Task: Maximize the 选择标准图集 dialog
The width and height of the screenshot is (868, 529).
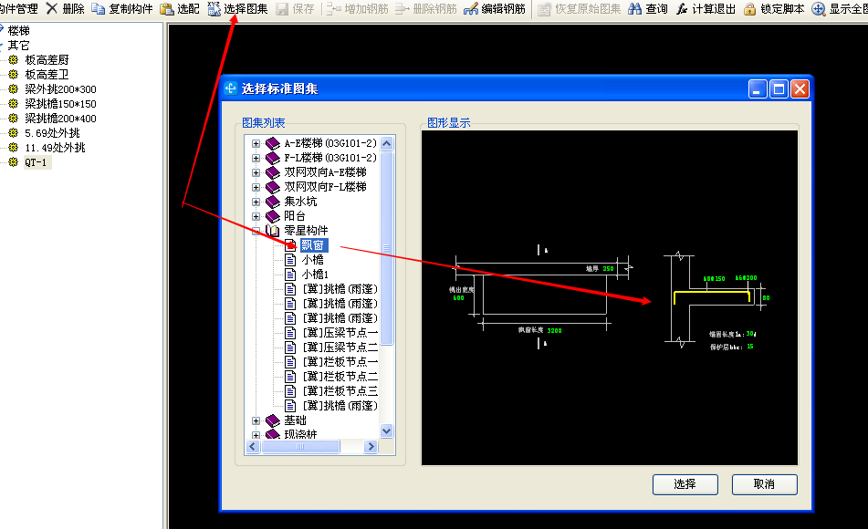Action: point(779,89)
